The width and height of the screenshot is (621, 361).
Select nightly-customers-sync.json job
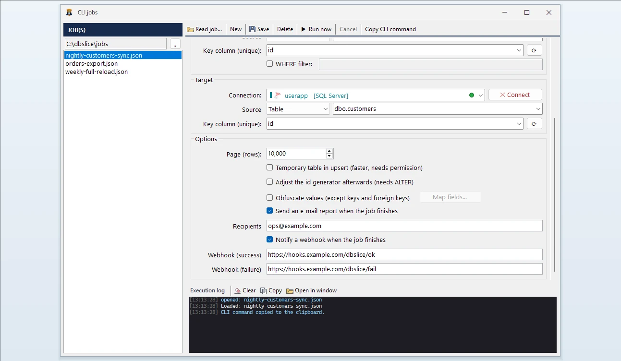[123, 55]
